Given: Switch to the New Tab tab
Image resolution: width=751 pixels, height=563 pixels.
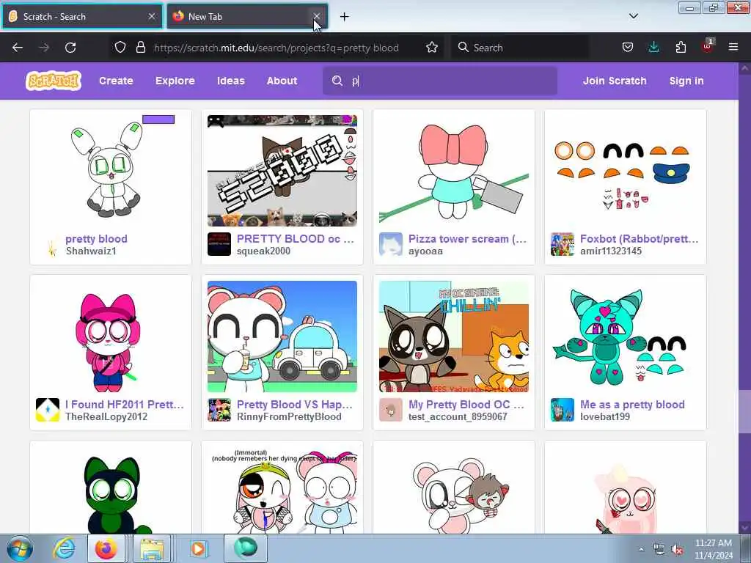Looking at the screenshot, I should [x=247, y=16].
